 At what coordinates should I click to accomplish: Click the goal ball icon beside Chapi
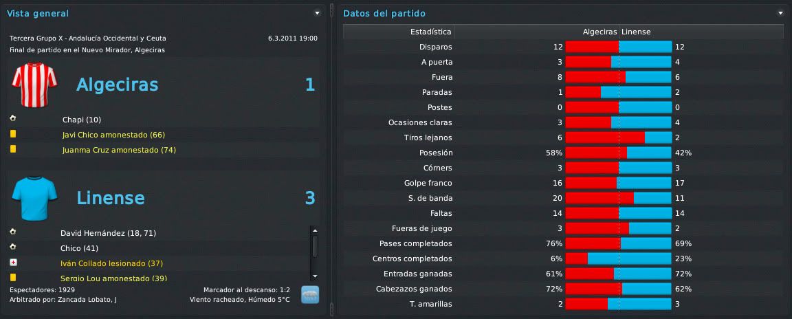(x=12, y=119)
